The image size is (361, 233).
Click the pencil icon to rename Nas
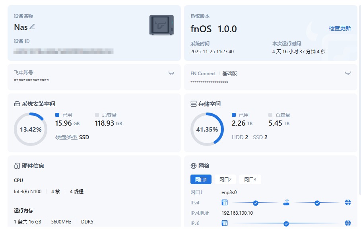point(32,27)
